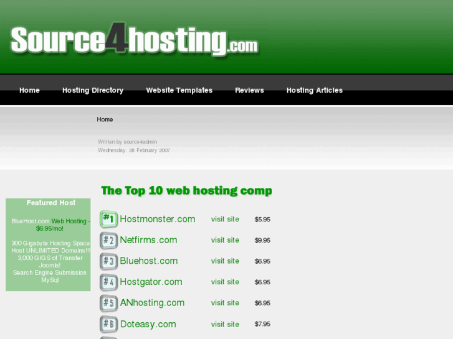This screenshot has width=453, height=339.
Task: Click the Search Engine Submission text
Action: pos(50,272)
